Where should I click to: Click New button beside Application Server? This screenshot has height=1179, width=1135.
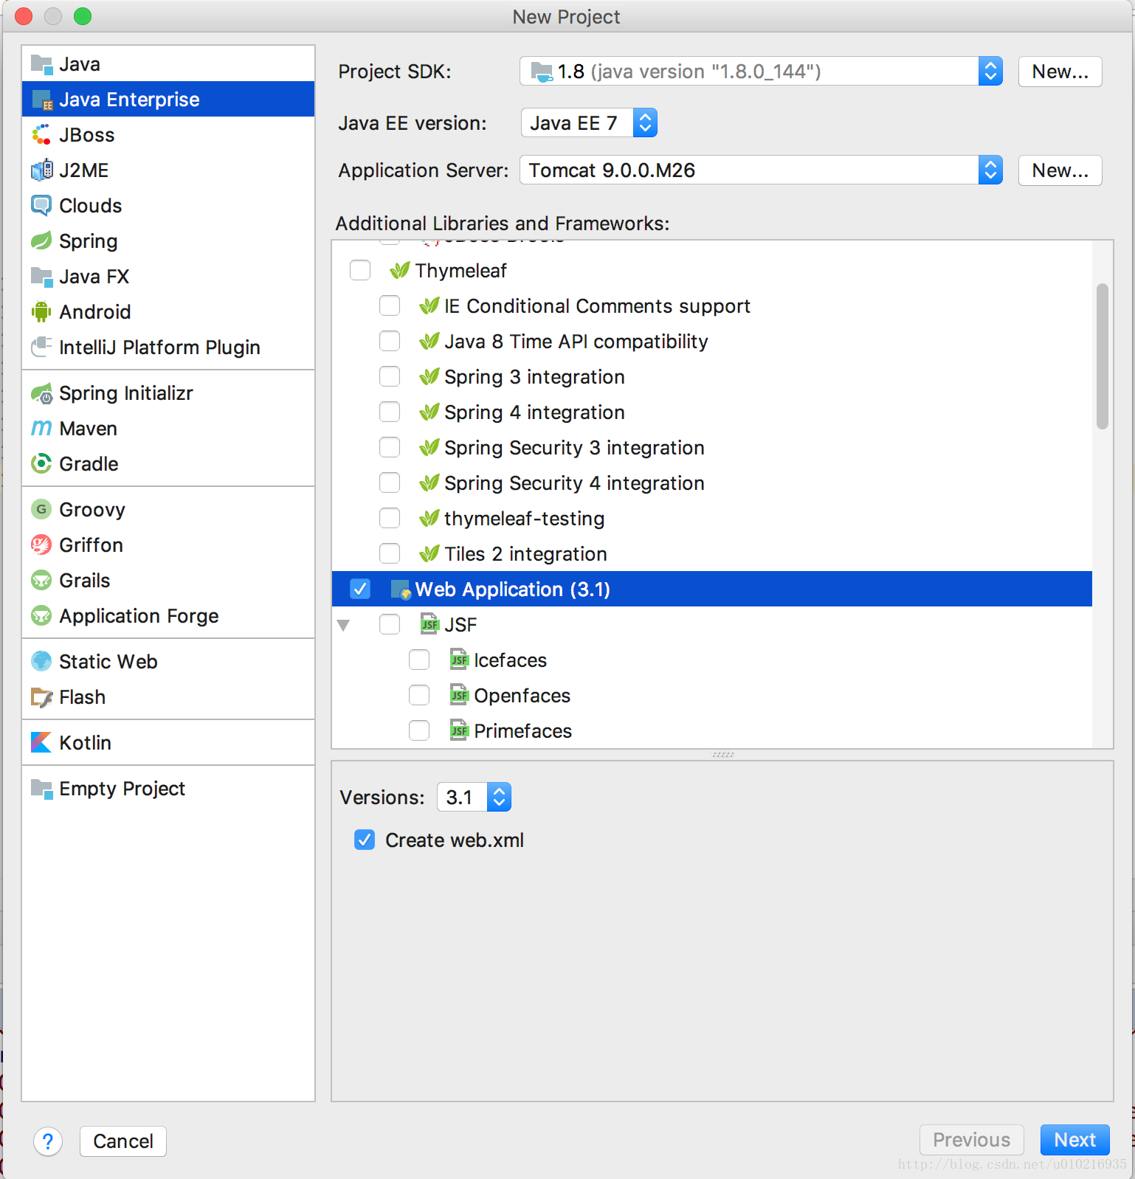1060,170
